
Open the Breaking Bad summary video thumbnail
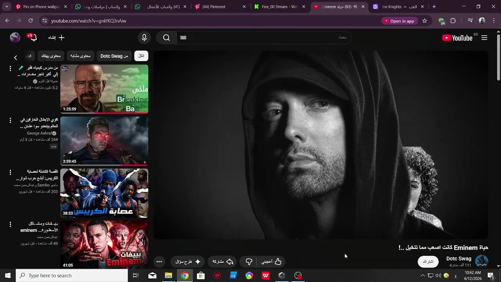pos(104,89)
